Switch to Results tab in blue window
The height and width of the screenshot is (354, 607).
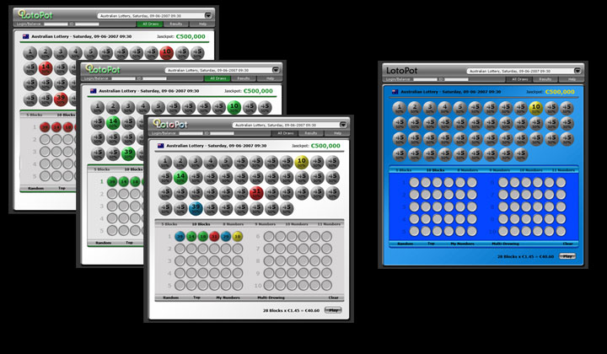[x=545, y=79]
